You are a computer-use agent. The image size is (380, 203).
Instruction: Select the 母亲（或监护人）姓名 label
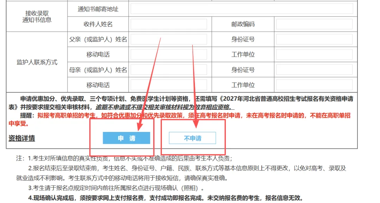pyautogui.click(x=98, y=70)
